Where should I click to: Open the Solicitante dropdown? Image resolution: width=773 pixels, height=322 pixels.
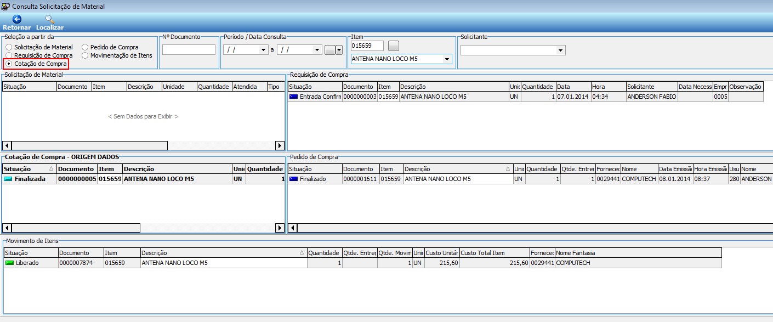coord(560,50)
